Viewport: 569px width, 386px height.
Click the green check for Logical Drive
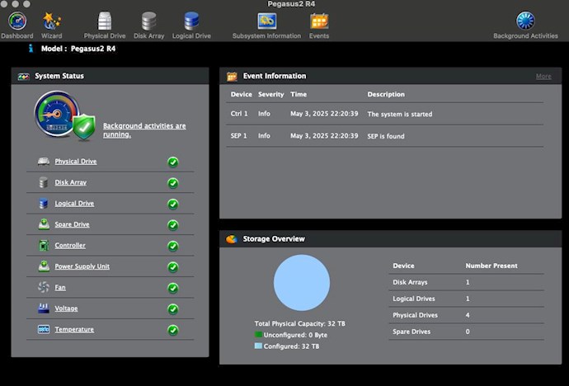pos(173,204)
